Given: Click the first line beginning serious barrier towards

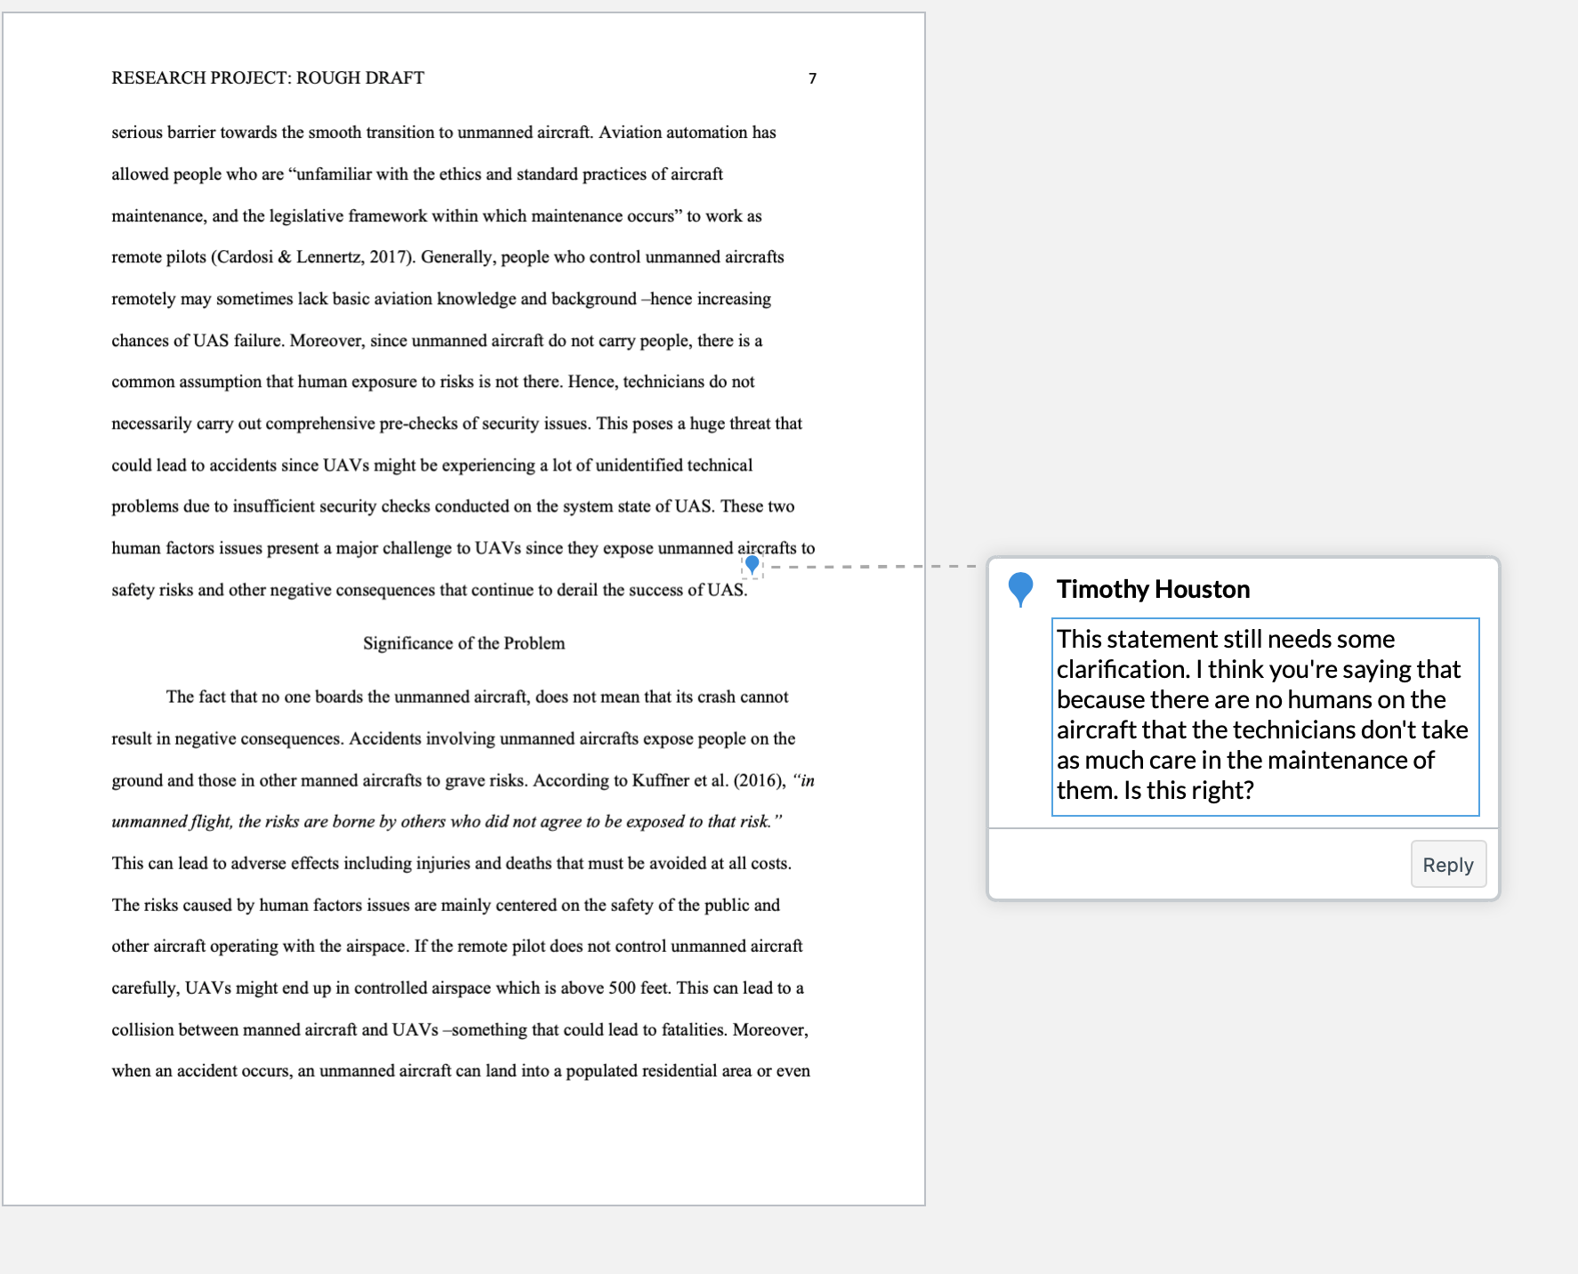Looking at the screenshot, I should coord(444,133).
